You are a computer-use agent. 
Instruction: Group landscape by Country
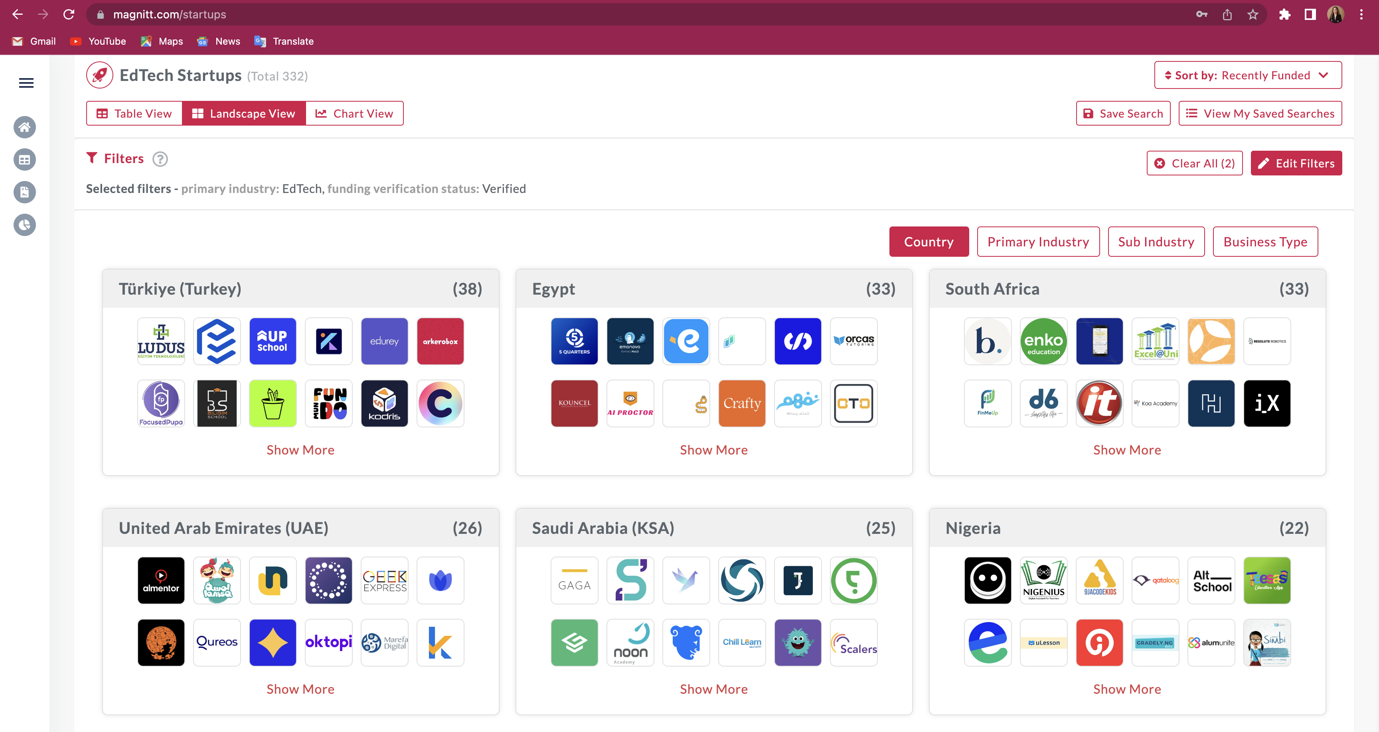(x=929, y=242)
